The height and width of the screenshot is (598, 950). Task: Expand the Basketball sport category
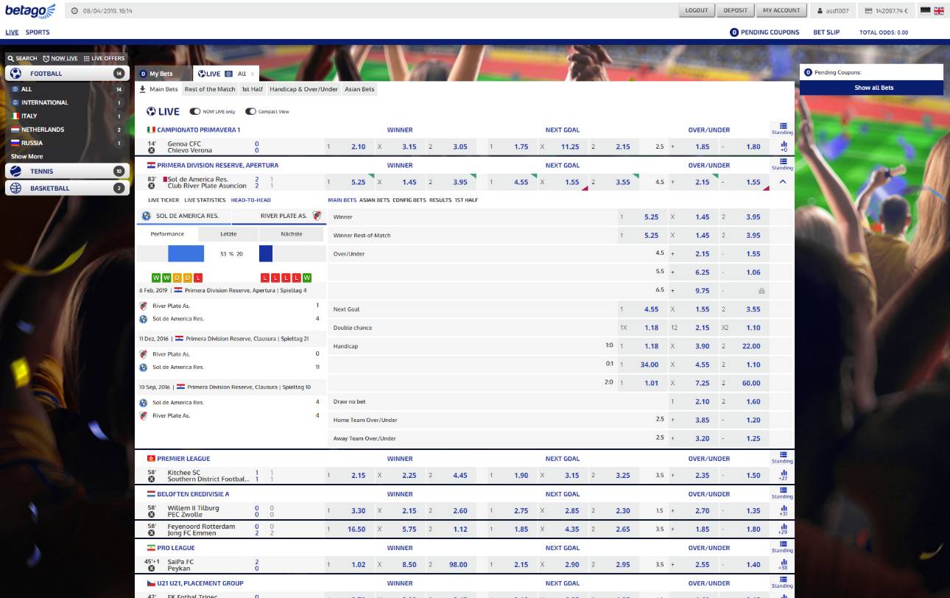(66, 188)
